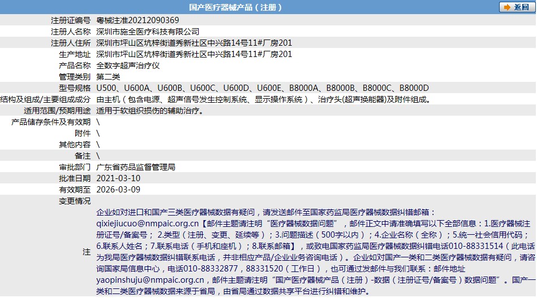This screenshot has height=298, width=537.
Task: Click the 审批部门 label
Action: 75,166
